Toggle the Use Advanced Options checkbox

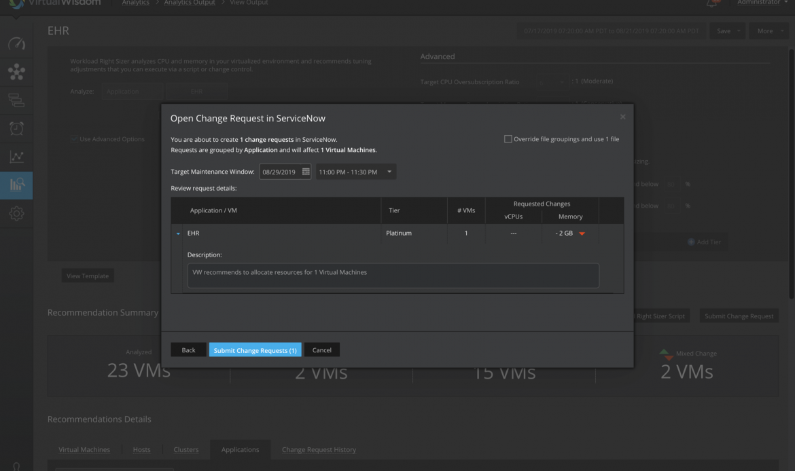74,139
